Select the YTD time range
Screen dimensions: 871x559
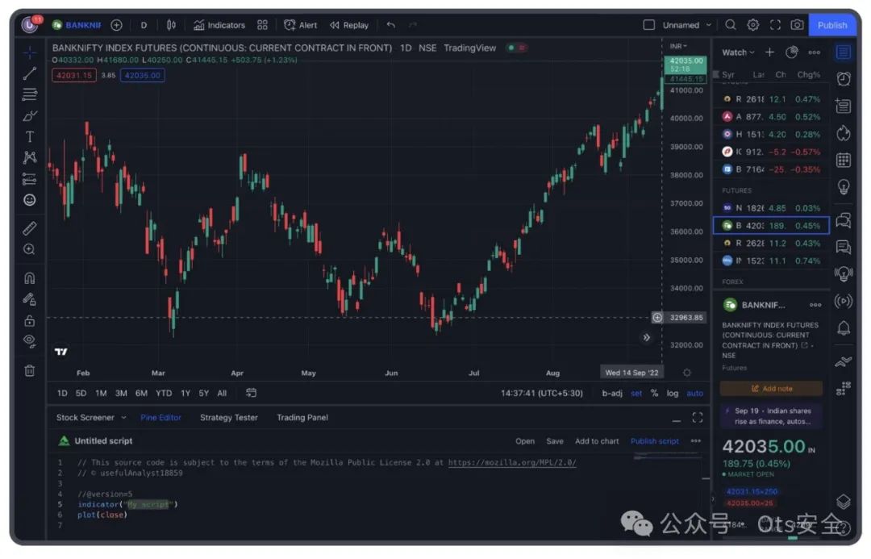tap(163, 394)
